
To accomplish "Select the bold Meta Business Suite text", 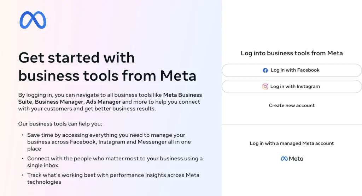I will coord(182,95).
